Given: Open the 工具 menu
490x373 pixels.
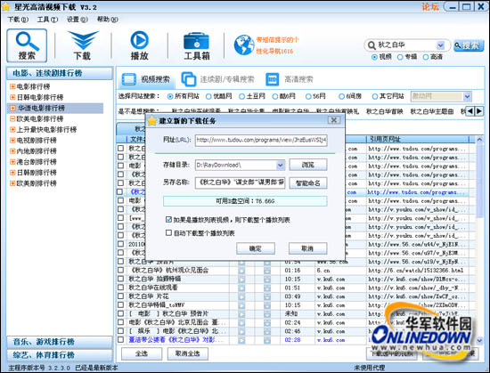Looking at the screenshot, I should pyautogui.click(x=47, y=20).
